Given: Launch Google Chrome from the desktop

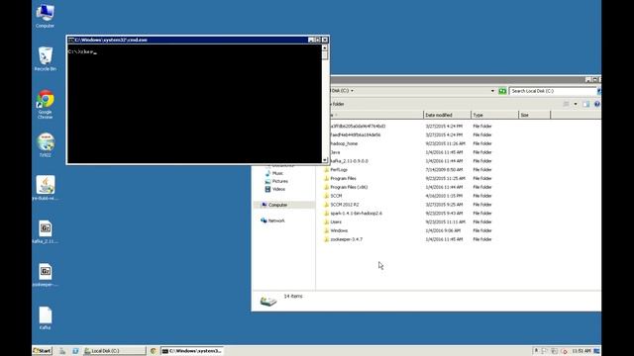Looking at the screenshot, I should pos(45,104).
